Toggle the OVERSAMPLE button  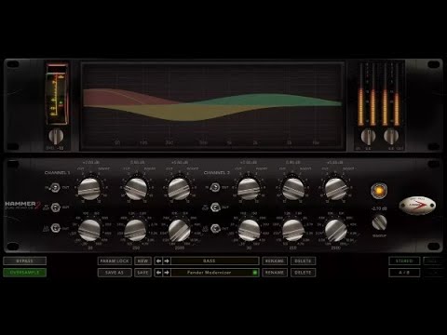point(25,273)
